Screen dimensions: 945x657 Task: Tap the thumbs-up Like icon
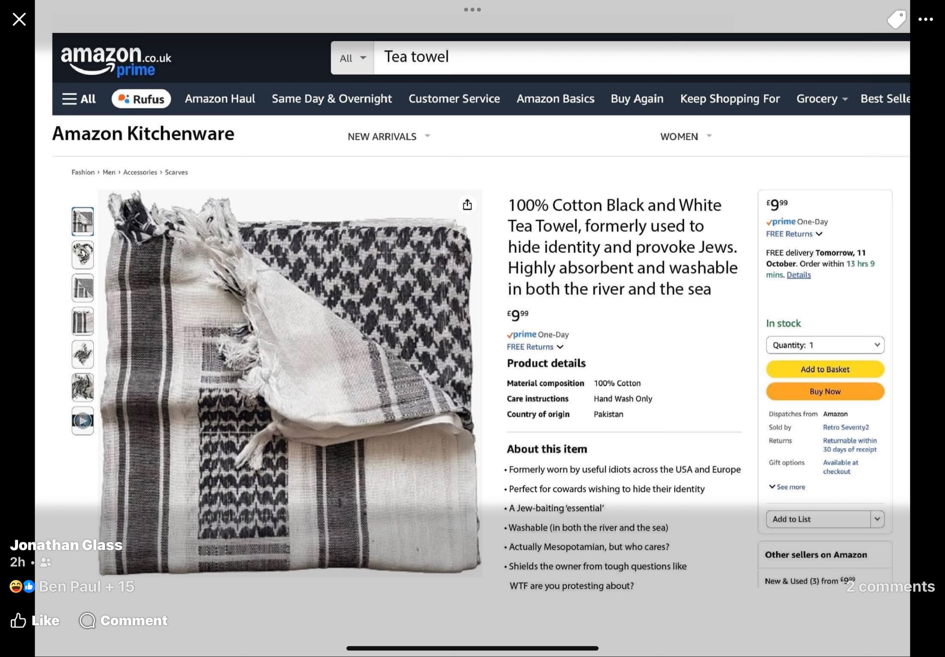click(x=18, y=620)
